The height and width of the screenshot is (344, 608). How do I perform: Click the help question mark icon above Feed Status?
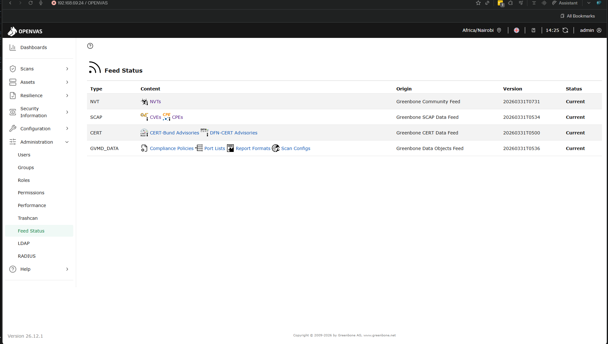point(90,46)
